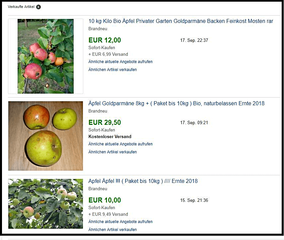Click the 15. Sep. 21:36 sale date
The image size is (284, 240).
(194, 200)
